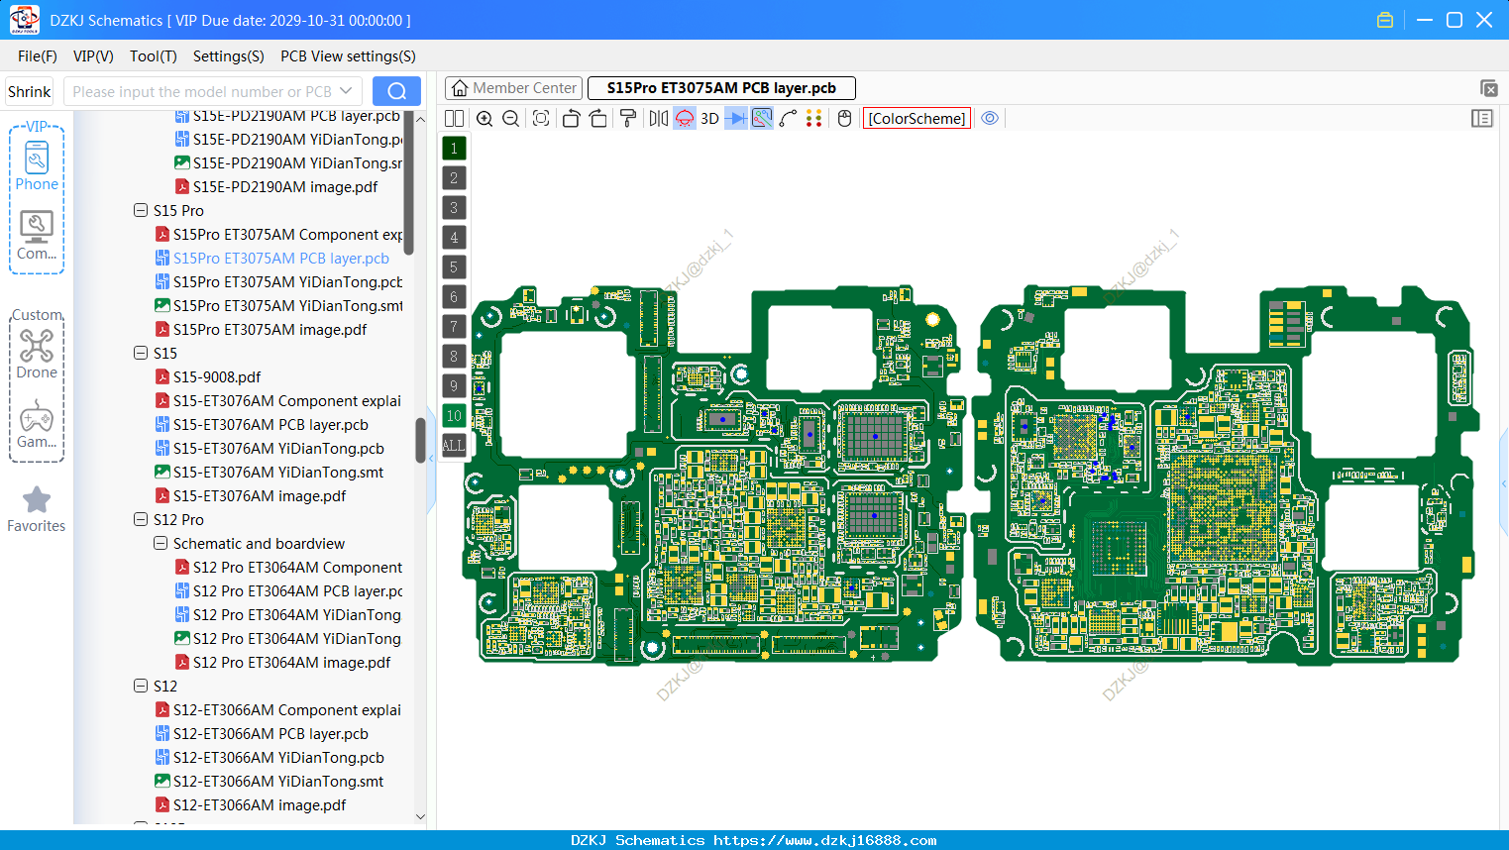Select PCB layer 1
This screenshot has width=1509, height=850.
point(454,149)
